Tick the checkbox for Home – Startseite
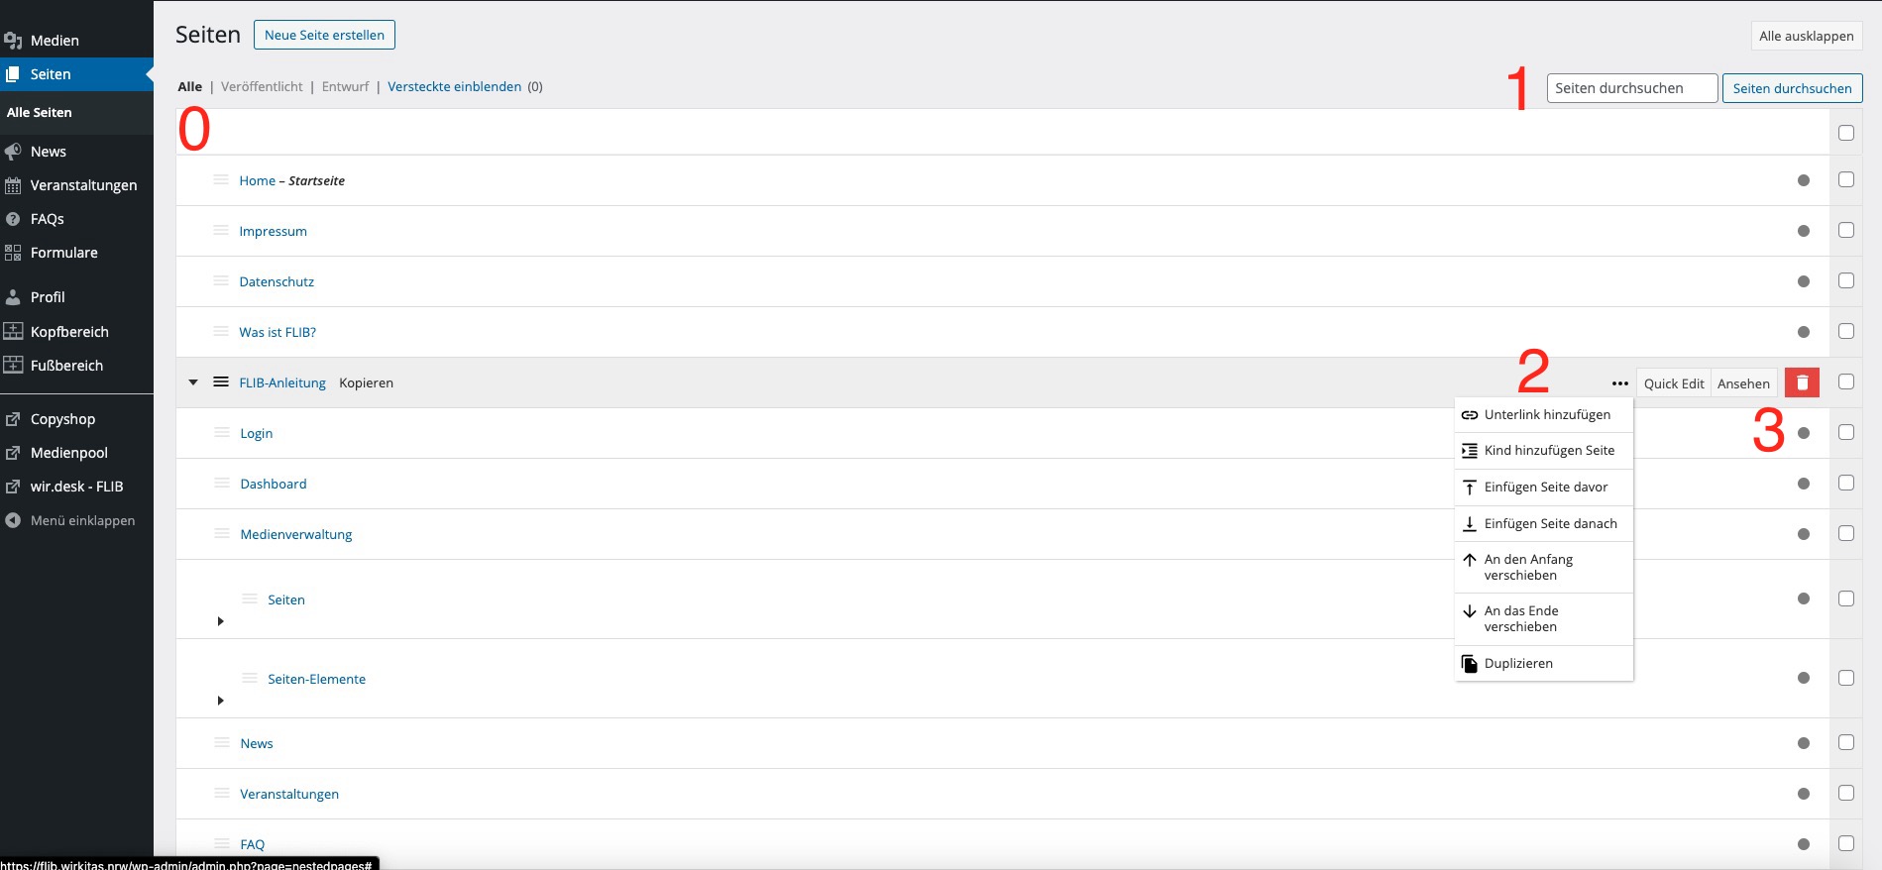Image resolution: width=1882 pixels, height=870 pixels. pyautogui.click(x=1845, y=179)
